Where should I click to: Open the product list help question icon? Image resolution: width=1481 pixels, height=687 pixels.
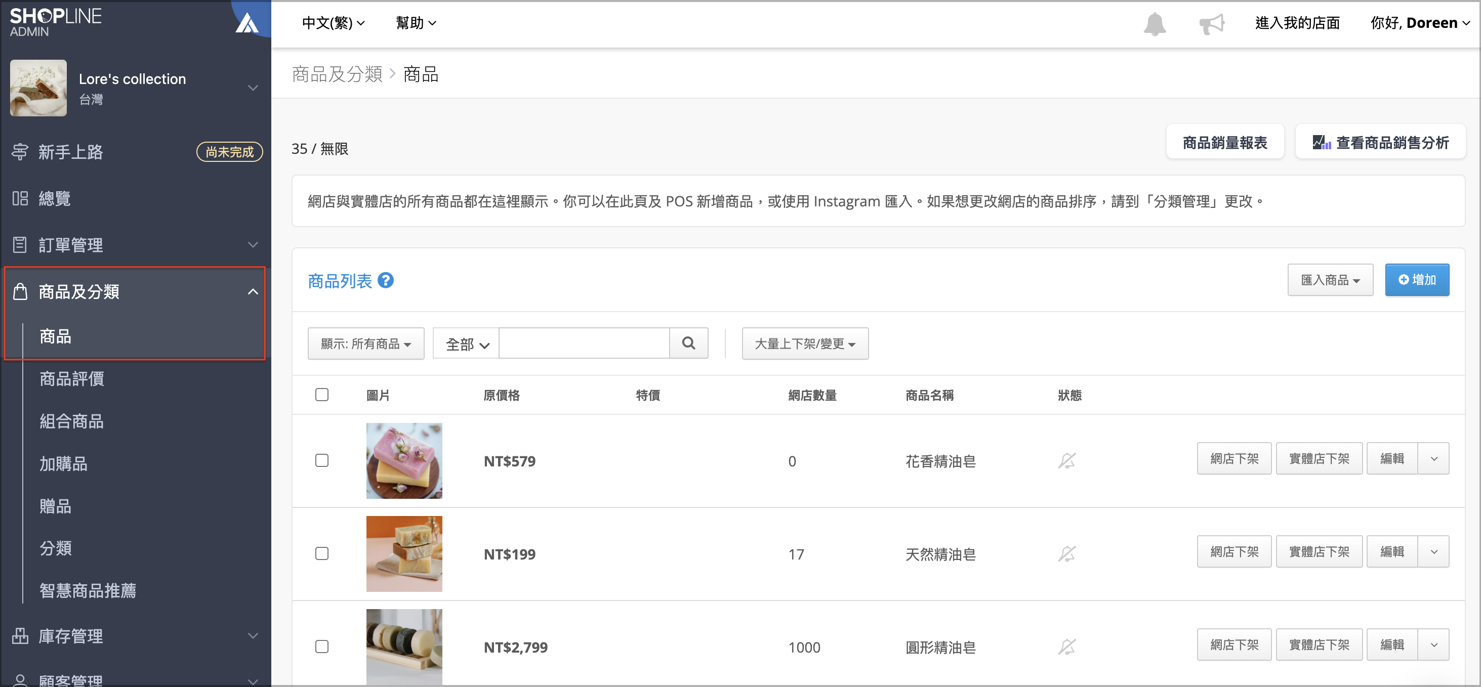point(386,280)
